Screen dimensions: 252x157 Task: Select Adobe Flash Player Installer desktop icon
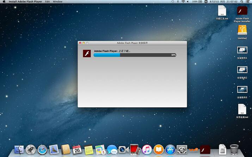(x=242, y=14)
